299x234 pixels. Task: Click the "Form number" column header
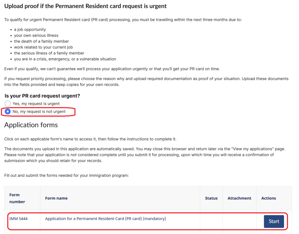click(17, 198)
